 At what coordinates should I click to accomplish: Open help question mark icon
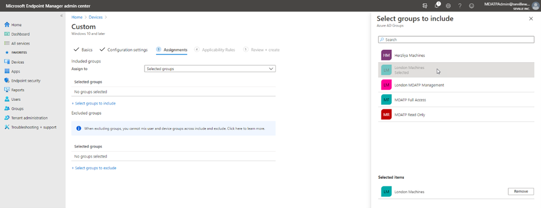[x=460, y=5]
